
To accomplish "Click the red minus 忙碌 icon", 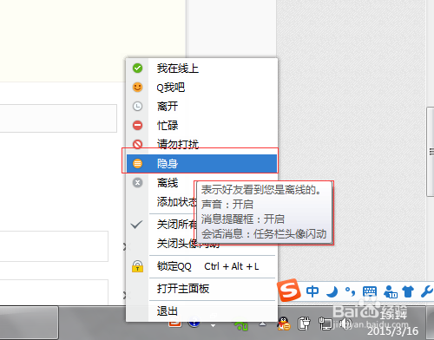I will [x=137, y=125].
